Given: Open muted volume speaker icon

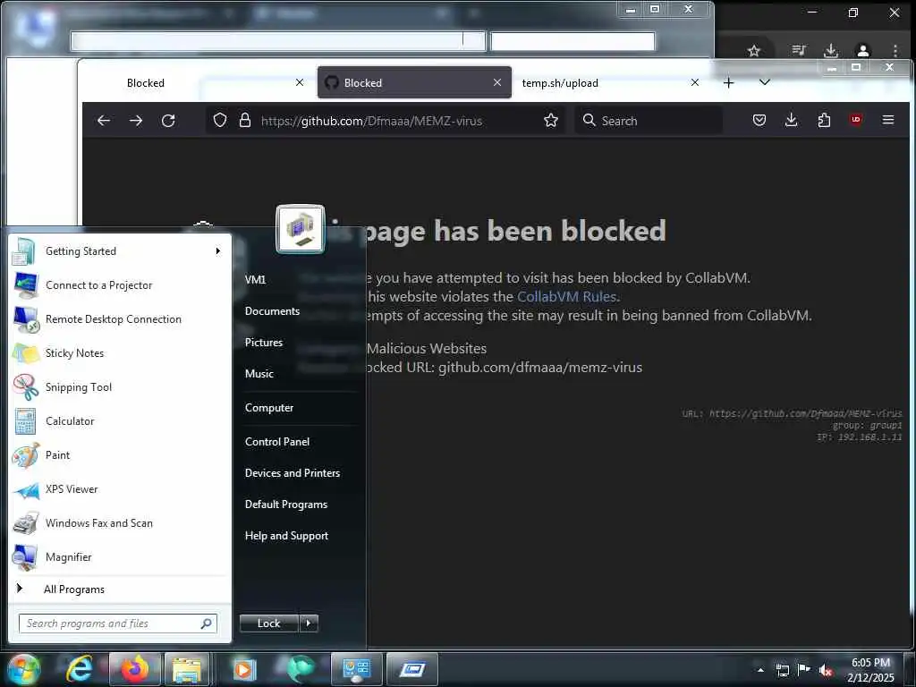Looking at the screenshot, I should click(826, 671).
